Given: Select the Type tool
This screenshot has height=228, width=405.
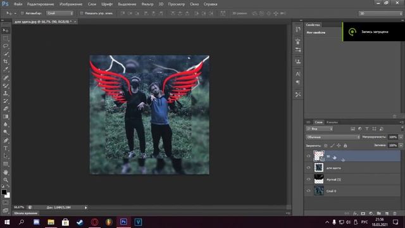Looking at the screenshot, I should tap(6, 148).
